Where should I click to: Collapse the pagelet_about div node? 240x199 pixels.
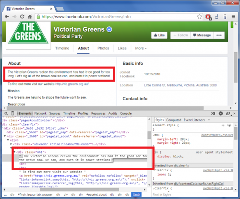coord(5,136)
